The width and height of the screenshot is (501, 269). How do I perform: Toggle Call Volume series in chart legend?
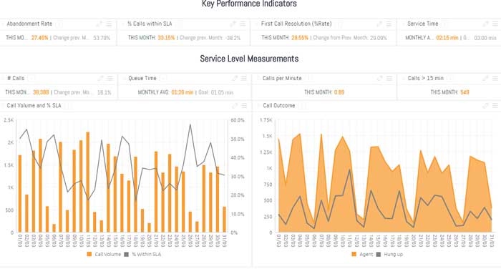pyautogui.click(x=104, y=254)
